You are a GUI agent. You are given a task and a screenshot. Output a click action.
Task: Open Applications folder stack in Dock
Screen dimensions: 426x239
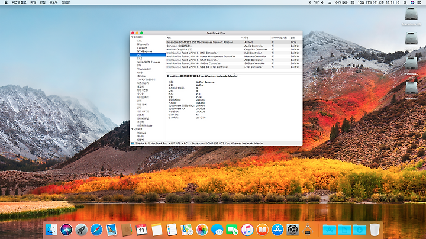[x=330, y=230]
